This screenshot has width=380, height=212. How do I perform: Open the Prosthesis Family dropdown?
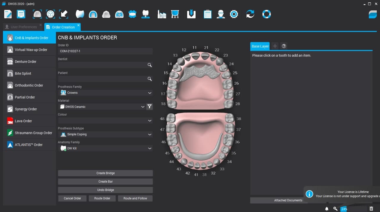[149, 92]
